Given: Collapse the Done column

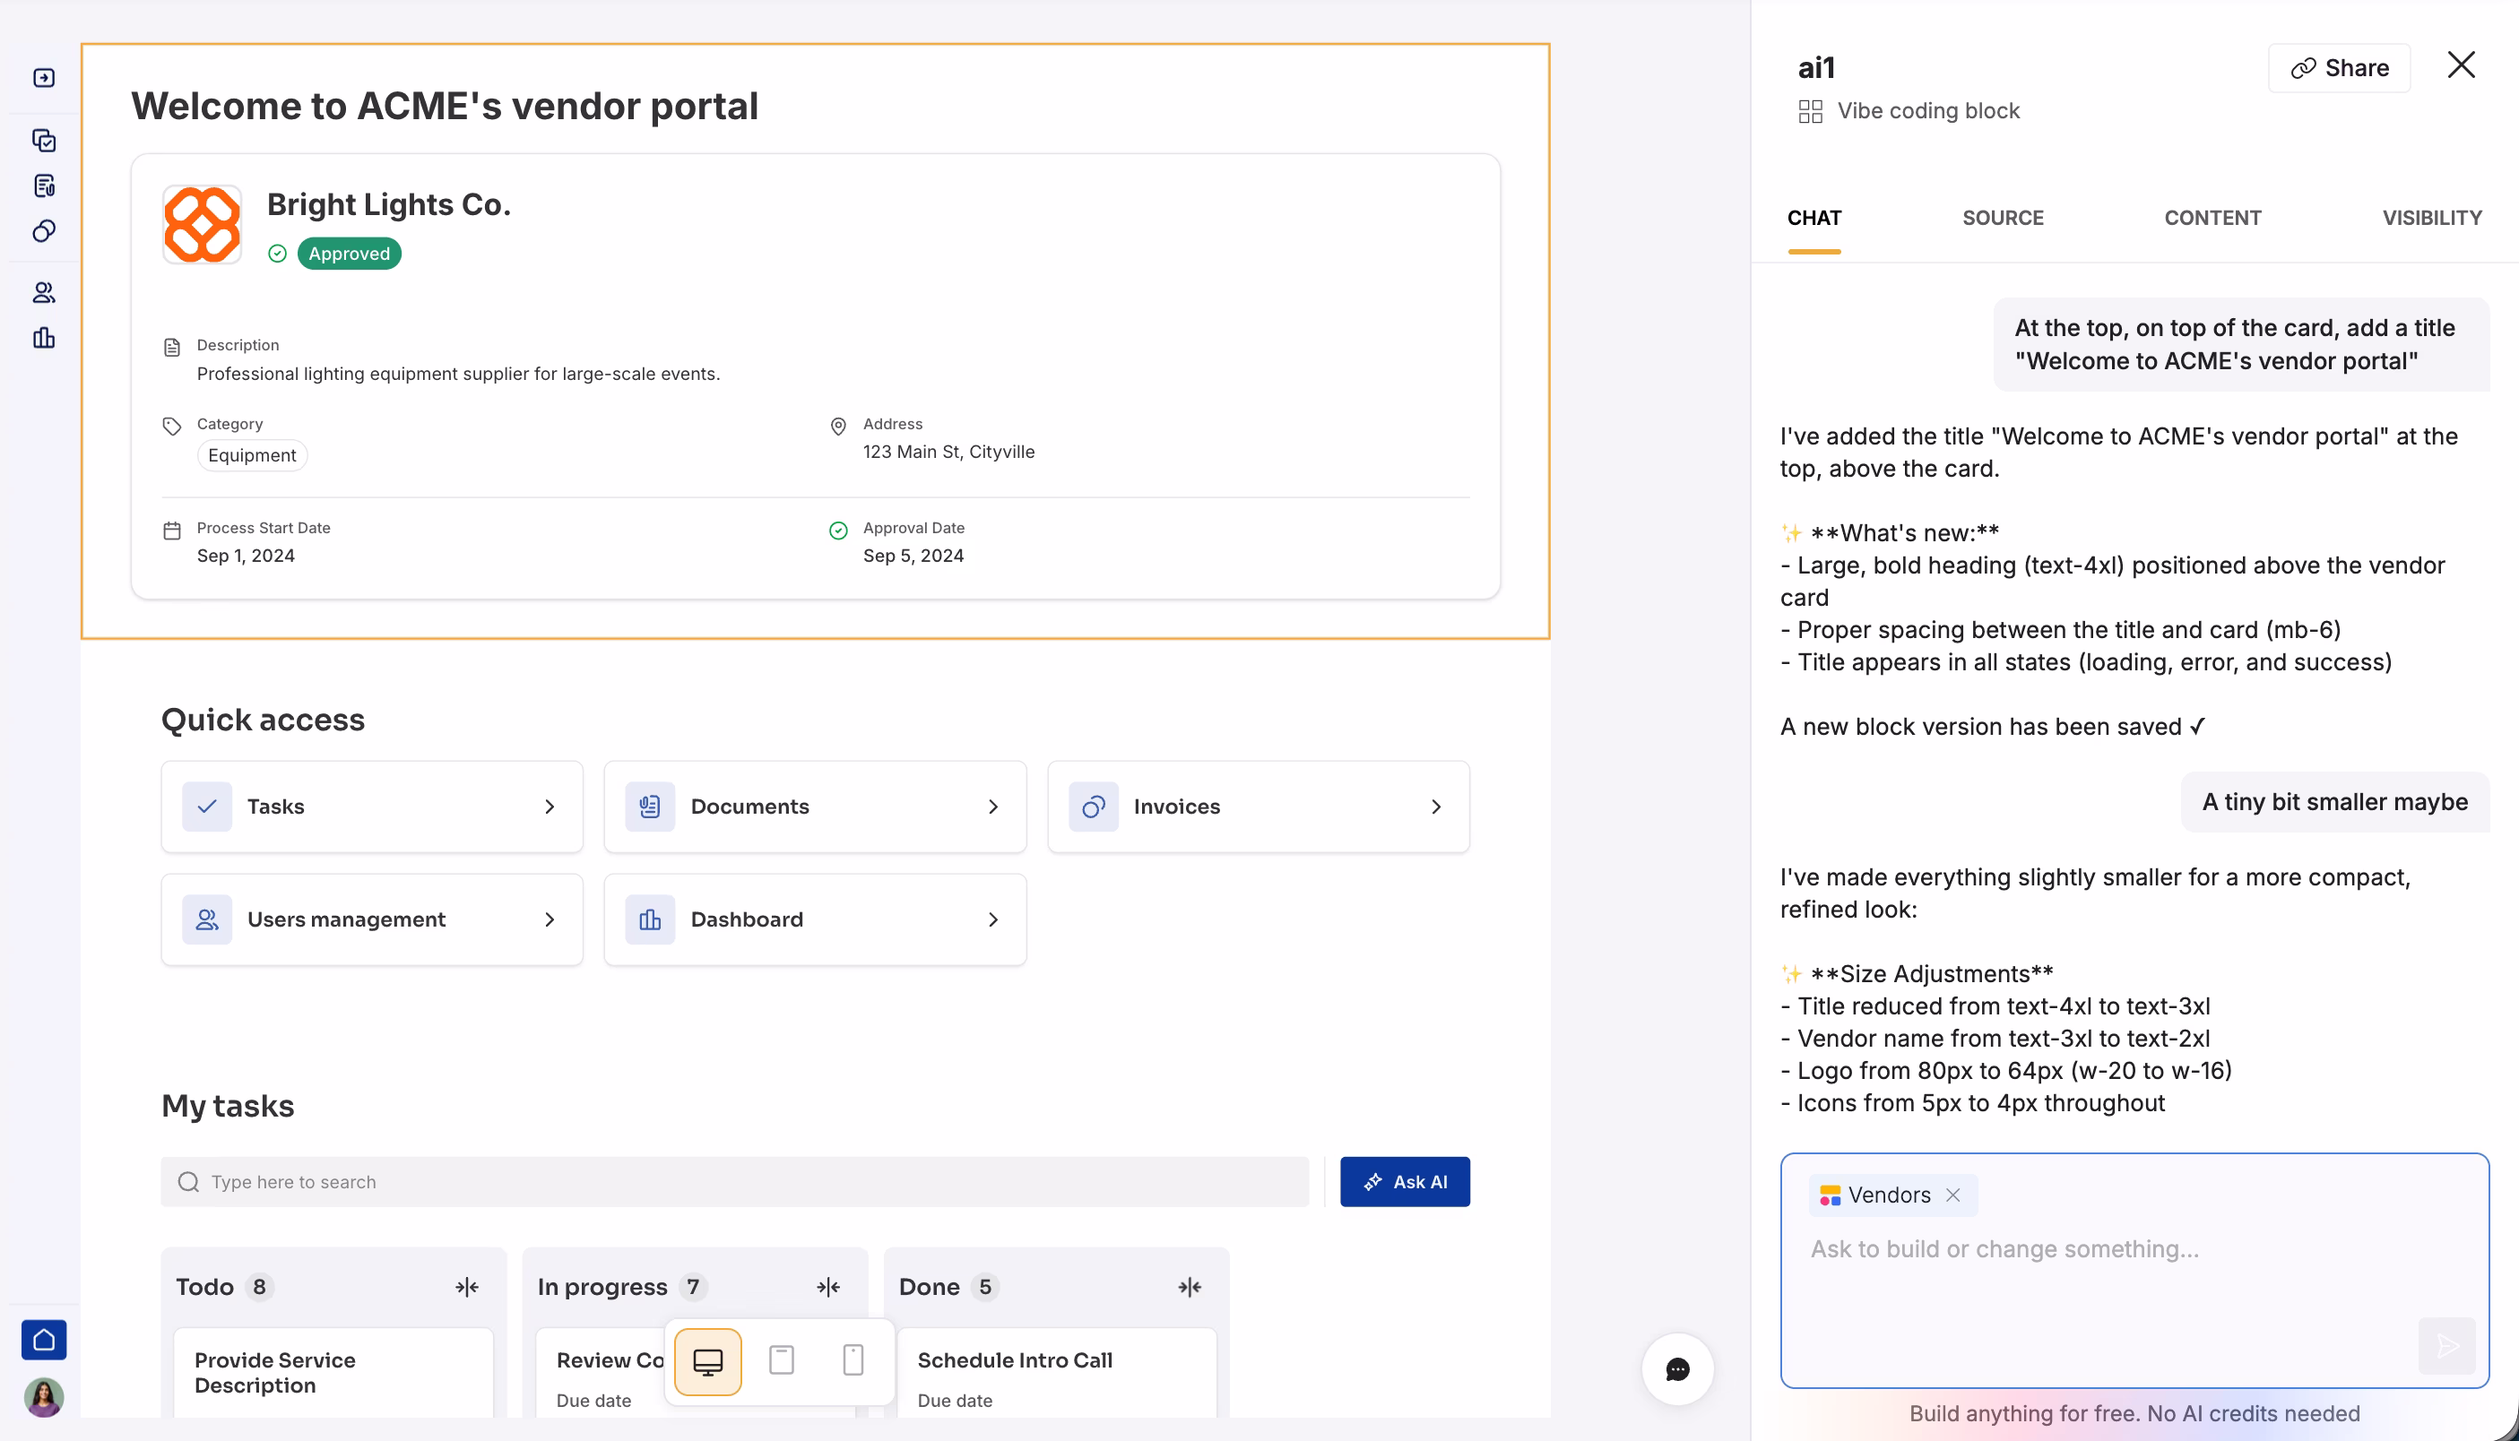Looking at the screenshot, I should coord(1190,1287).
